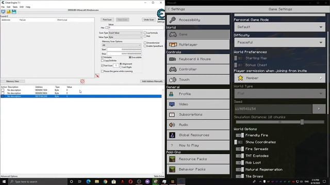Open the Difficulty Peaceful dropdown

tap(279, 43)
